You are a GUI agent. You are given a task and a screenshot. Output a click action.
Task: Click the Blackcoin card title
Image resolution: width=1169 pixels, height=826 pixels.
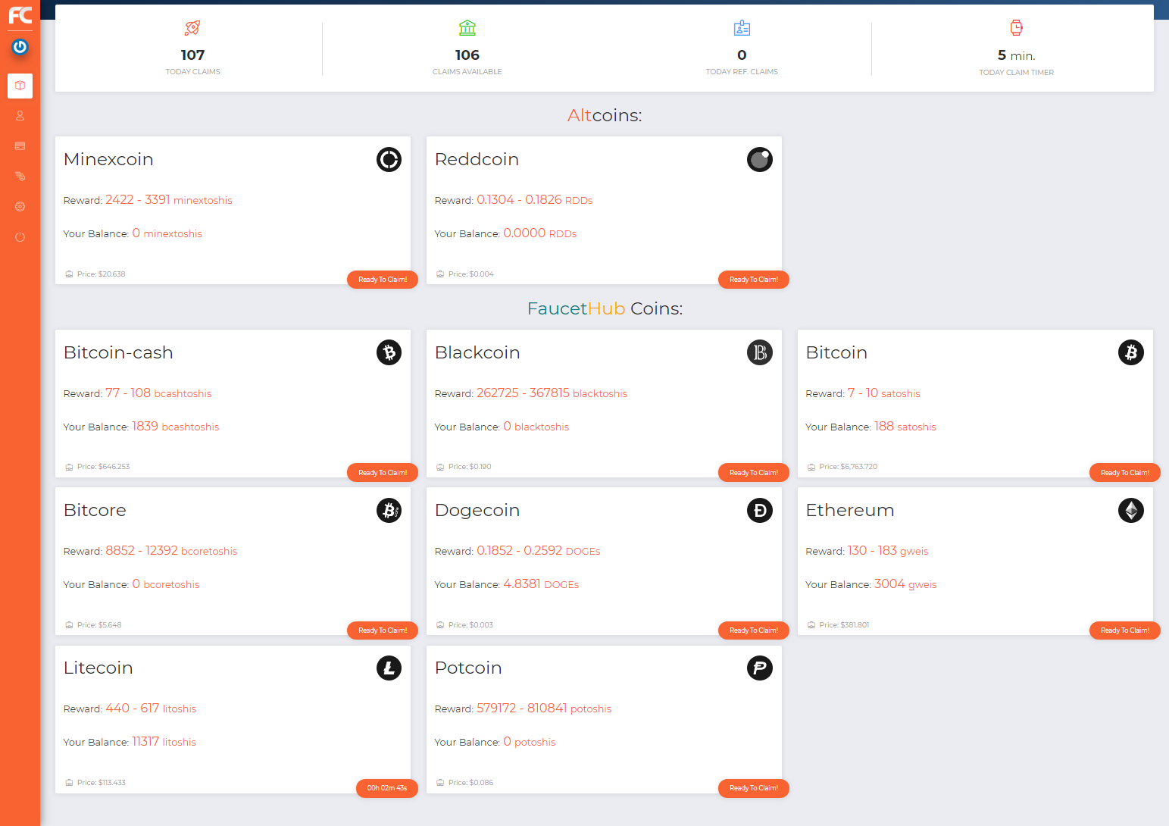pyautogui.click(x=477, y=352)
